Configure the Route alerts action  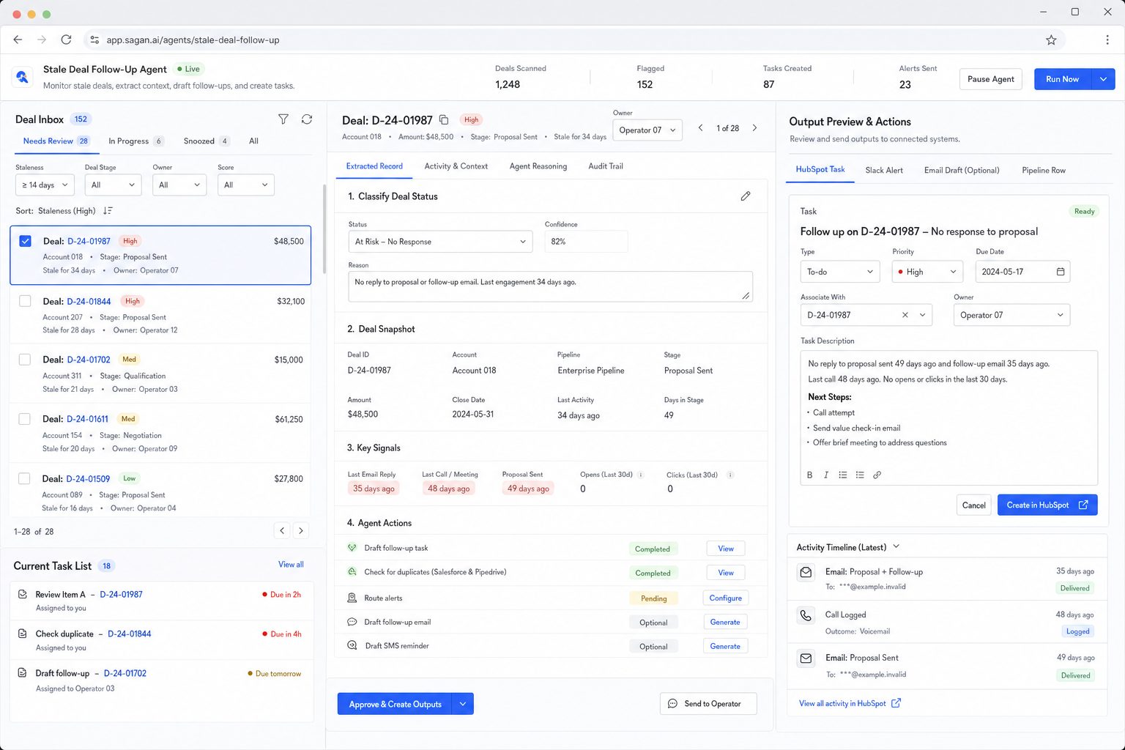point(725,598)
